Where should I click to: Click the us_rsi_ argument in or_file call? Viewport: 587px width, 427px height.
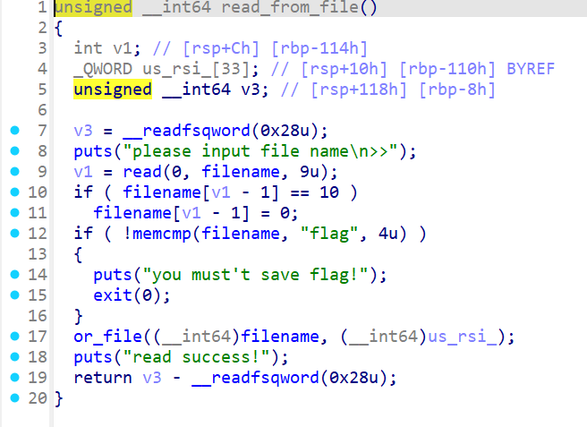pyautogui.click(x=463, y=337)
